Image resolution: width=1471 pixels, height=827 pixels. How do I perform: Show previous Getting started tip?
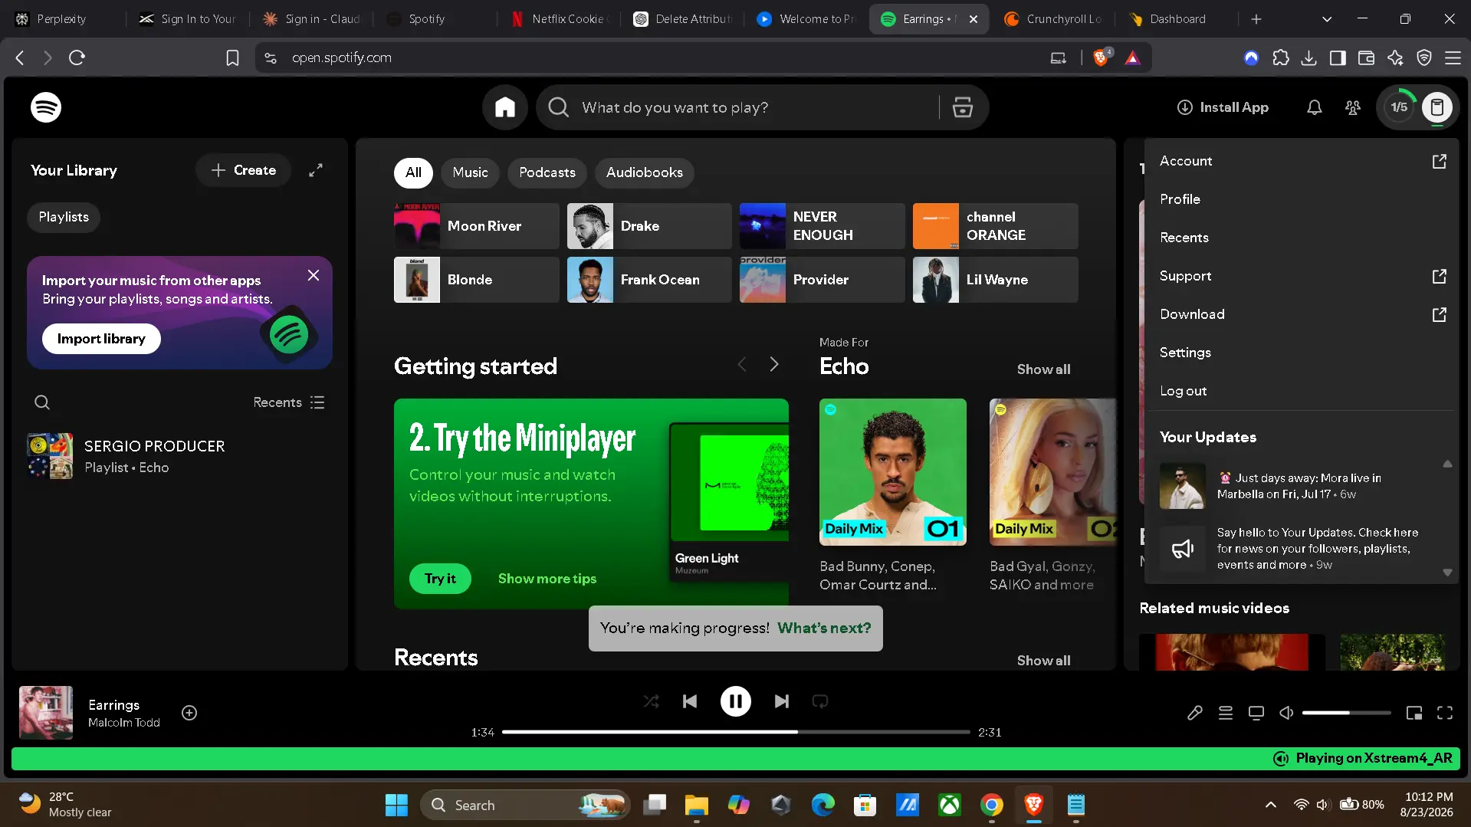(741, 365)
